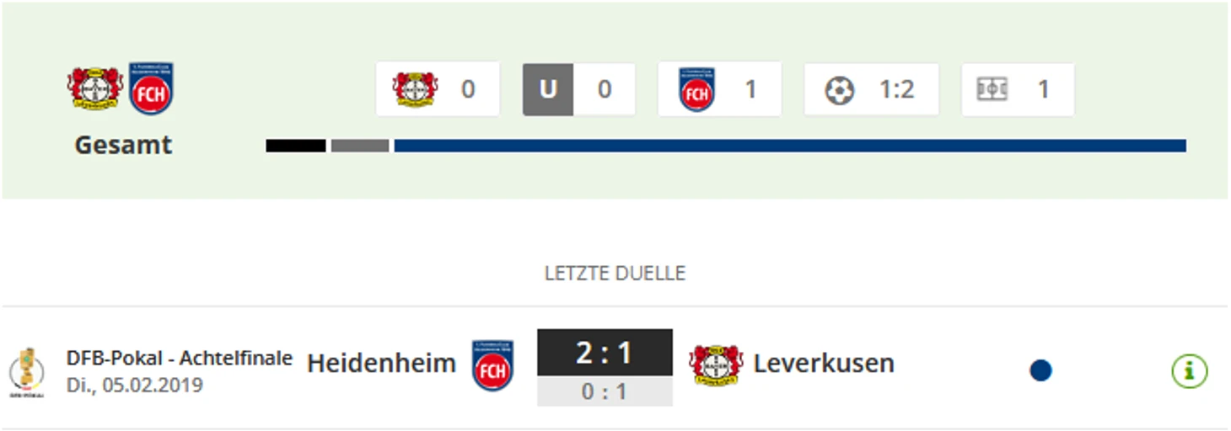
Task: Click FCH crest beside Gesamt label
Action: 151,88
